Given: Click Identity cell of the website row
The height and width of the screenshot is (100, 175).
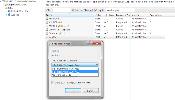Looking at the screenshot, I should (x=139, y=37).
